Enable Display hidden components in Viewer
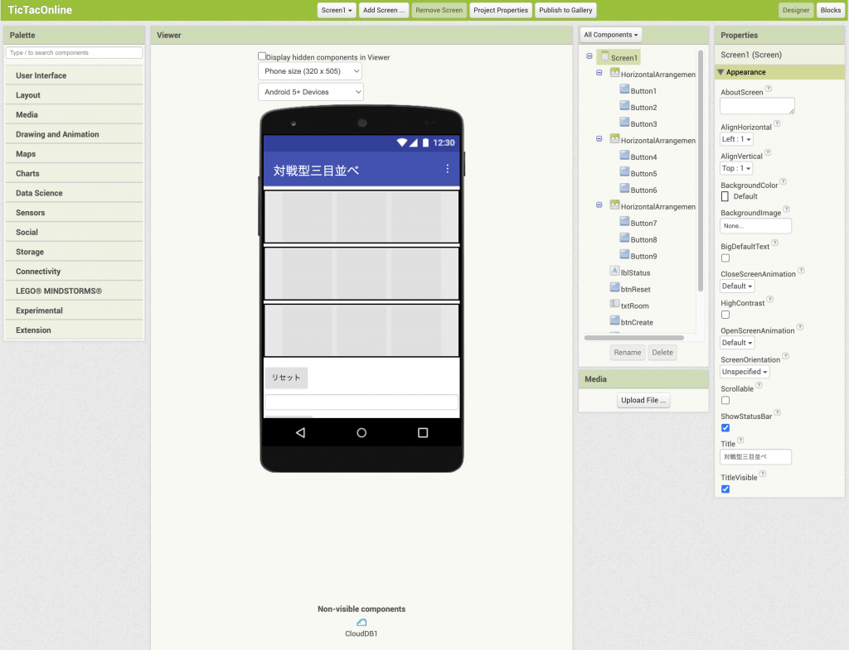Screen dimensions: 849x650 [262, 55]
